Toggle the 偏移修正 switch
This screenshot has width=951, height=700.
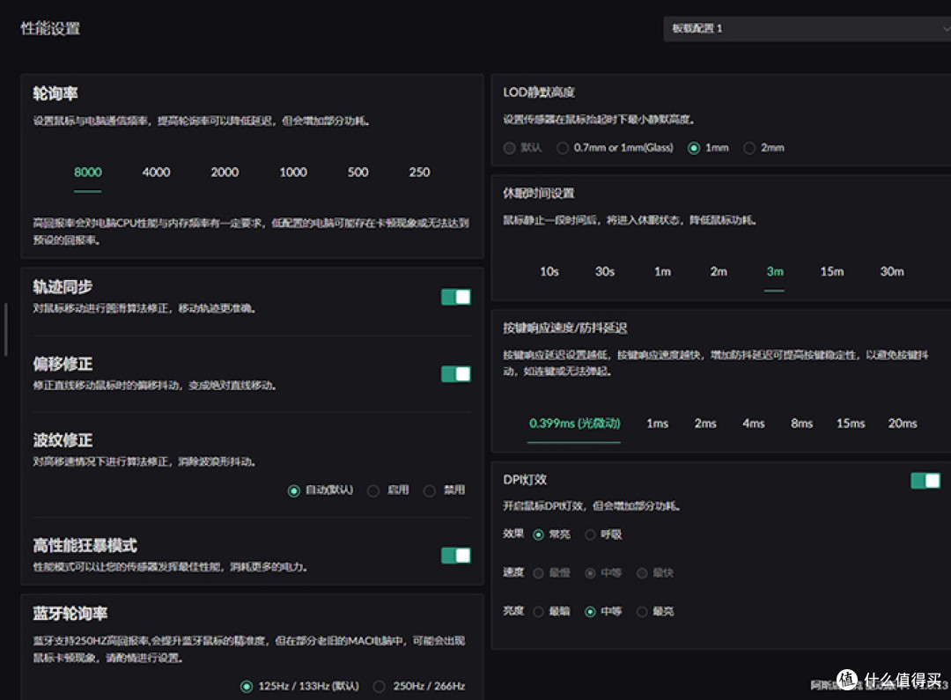(x=456, y=373)
